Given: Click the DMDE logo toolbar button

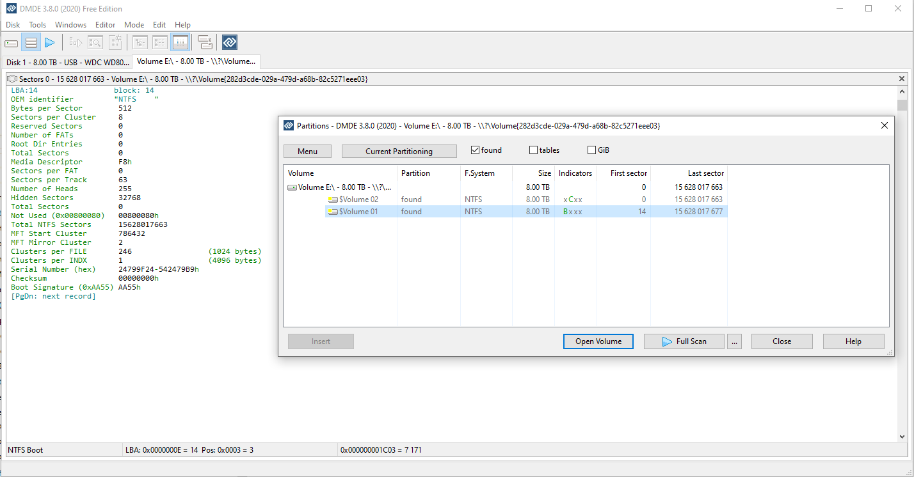Looking at the screenshot, I should [230, 43].
